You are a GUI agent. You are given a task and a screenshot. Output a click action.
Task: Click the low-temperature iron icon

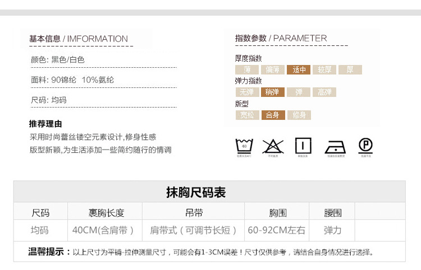335,147
